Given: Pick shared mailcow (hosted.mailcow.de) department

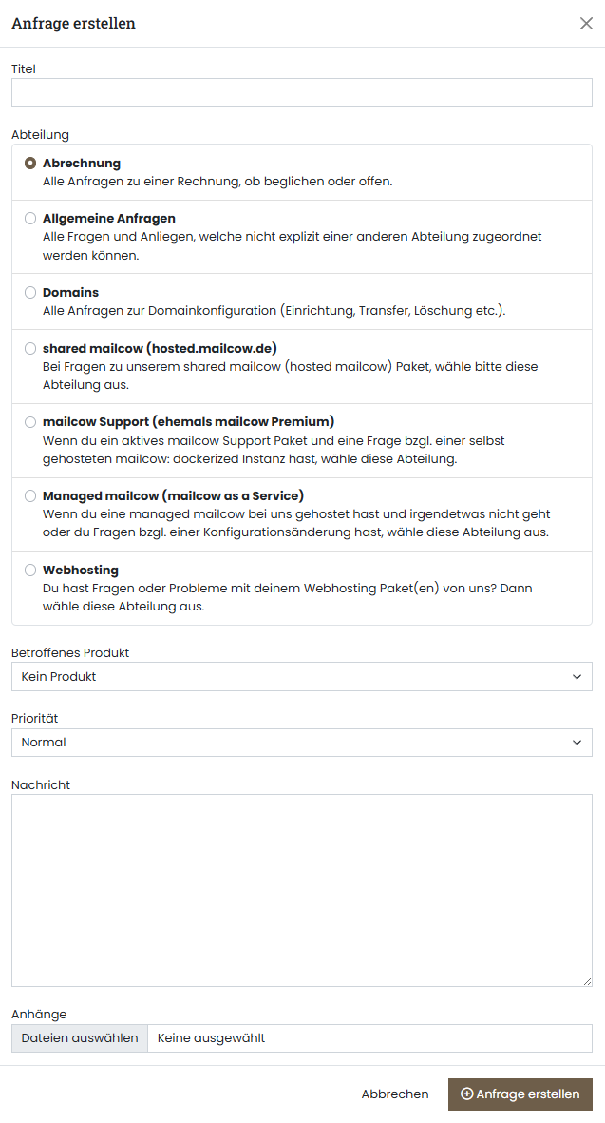Looking at the screenshot, I should pos(29,347).
